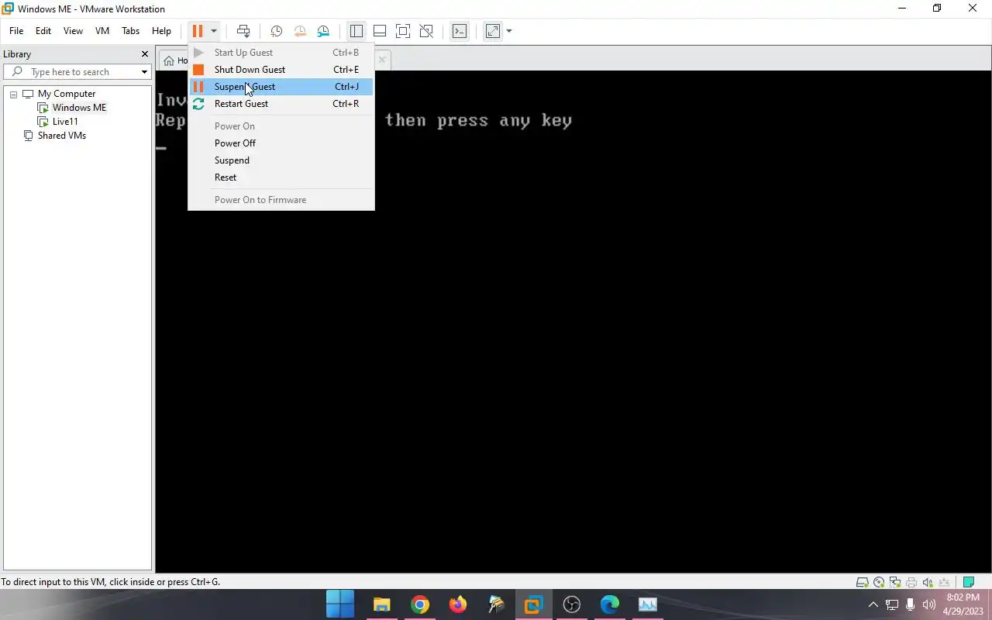Take a snapshot of this virtual machine
992x620 pixels.
[x=276, y=31]
